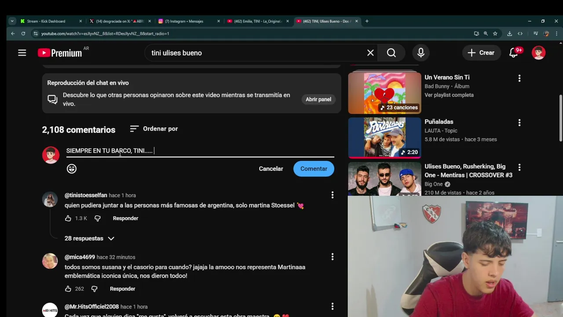Viewport: 563px width, 317px height.
Task: Open the YouTube guide hamburger menu
Action: tap(22, 53)
